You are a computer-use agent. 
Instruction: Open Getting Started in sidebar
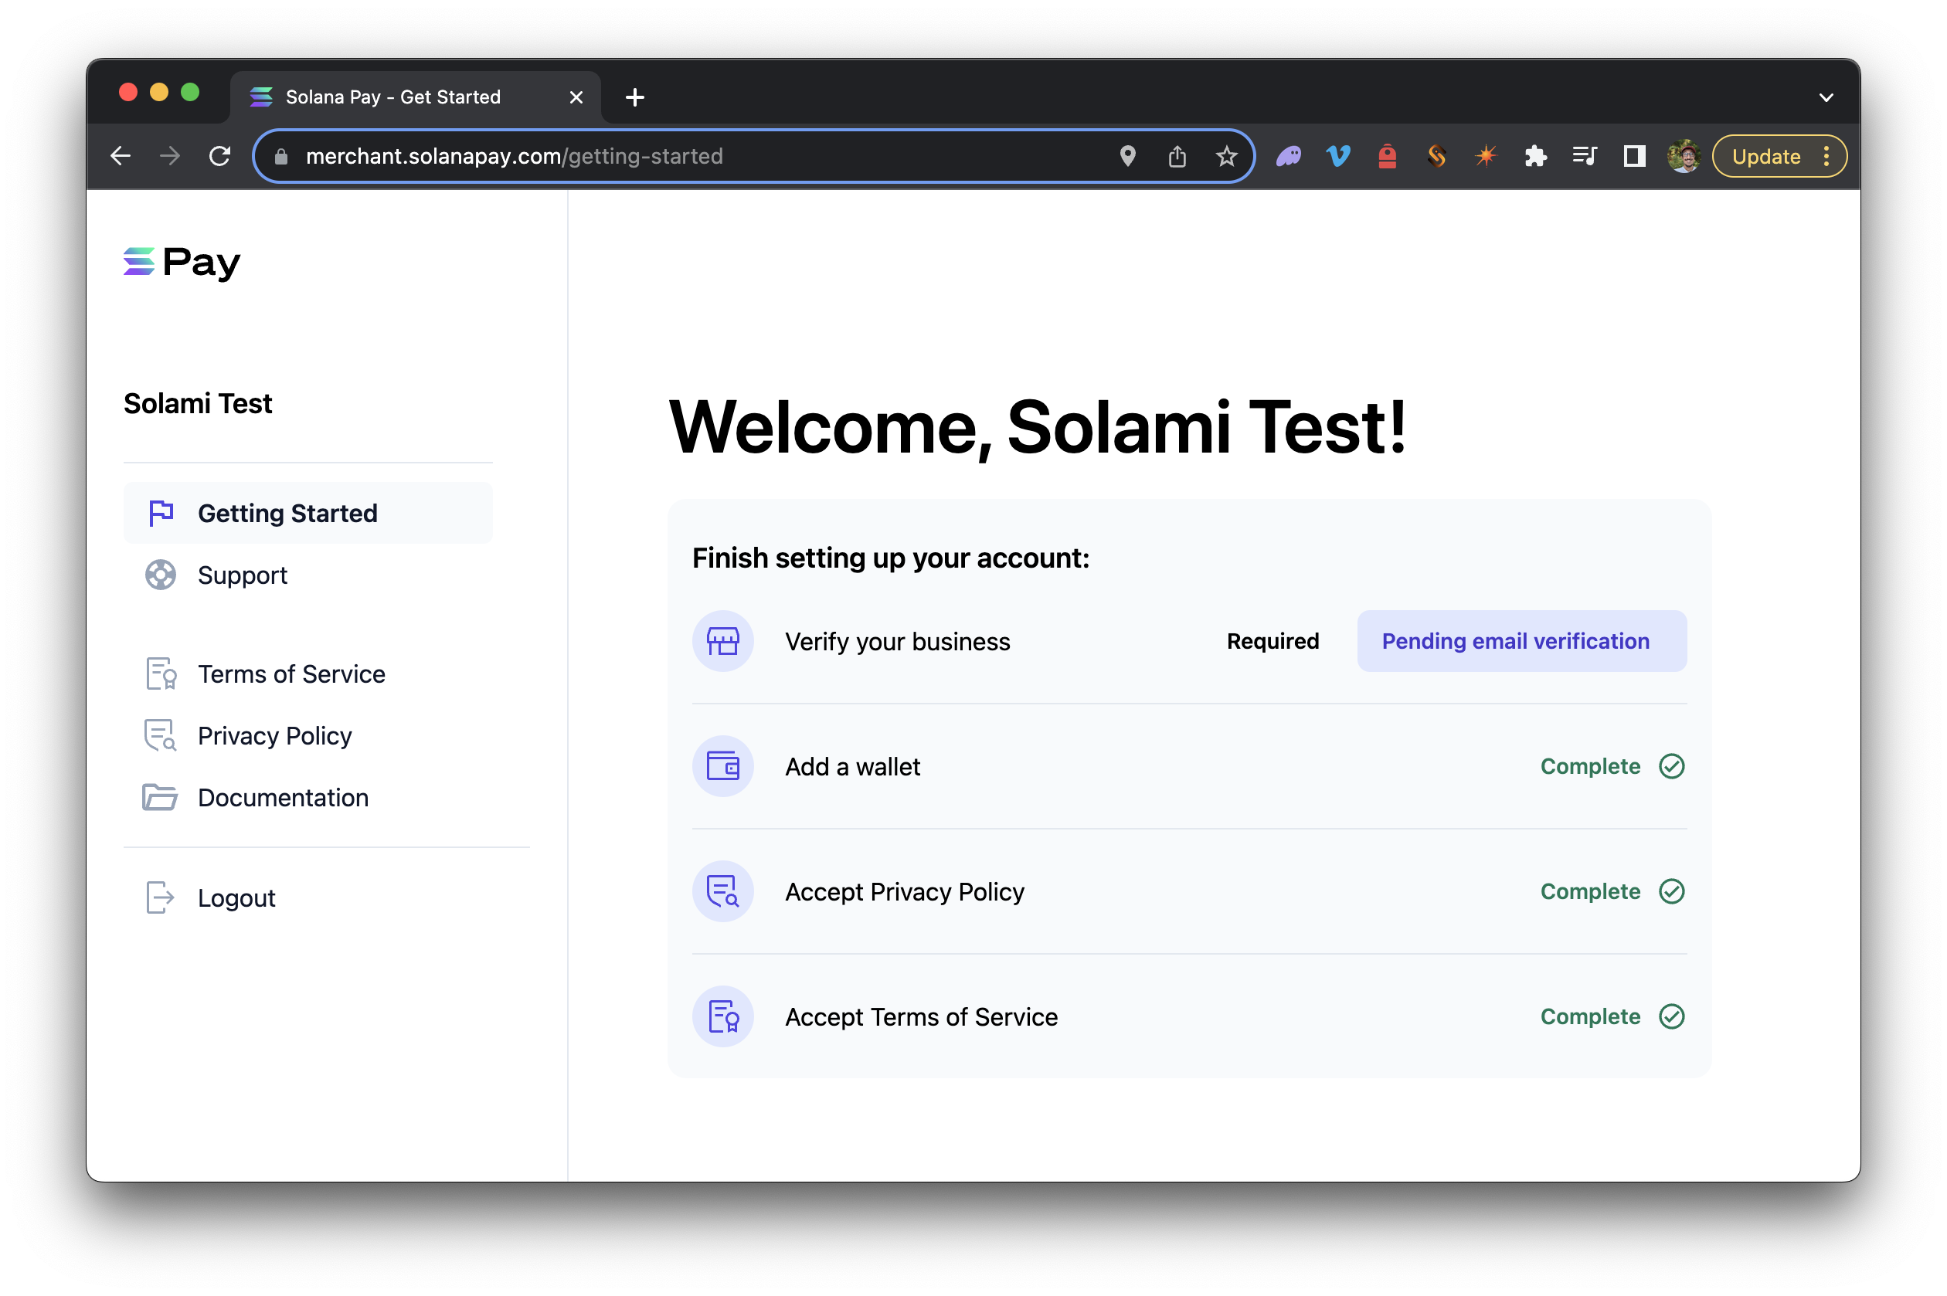pyautogui.click(x=308, y=514)
